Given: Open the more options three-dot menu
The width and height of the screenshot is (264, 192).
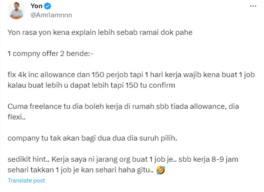Looking at the screenshot, I should coord(253,6).
